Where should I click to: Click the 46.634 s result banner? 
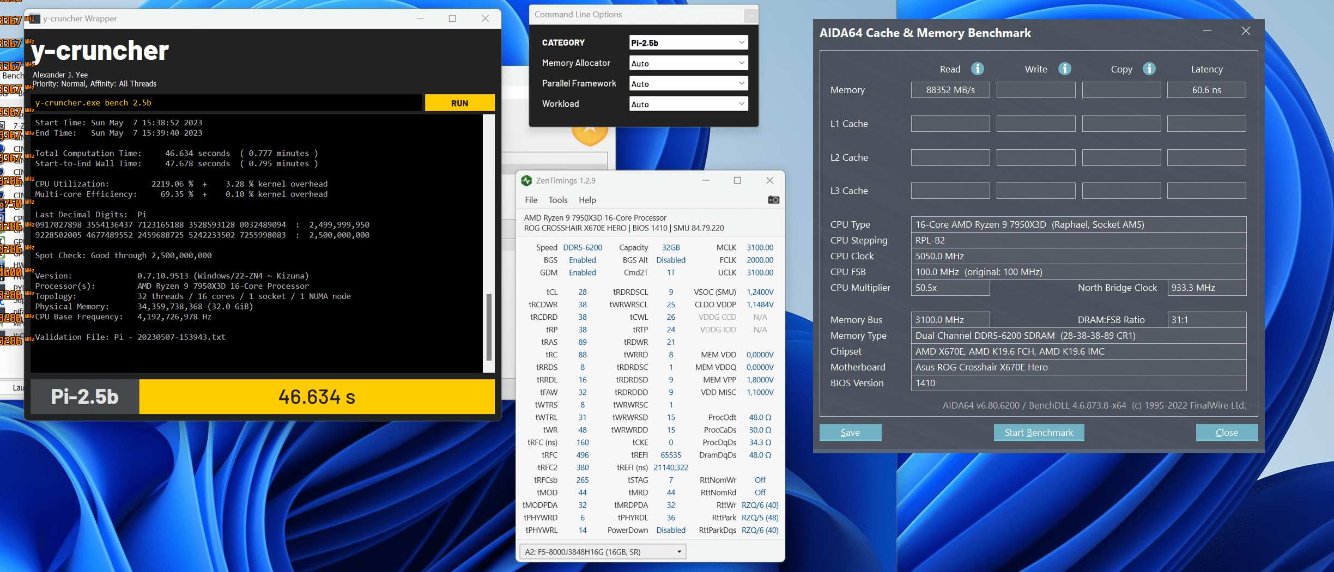coord(317,397)
